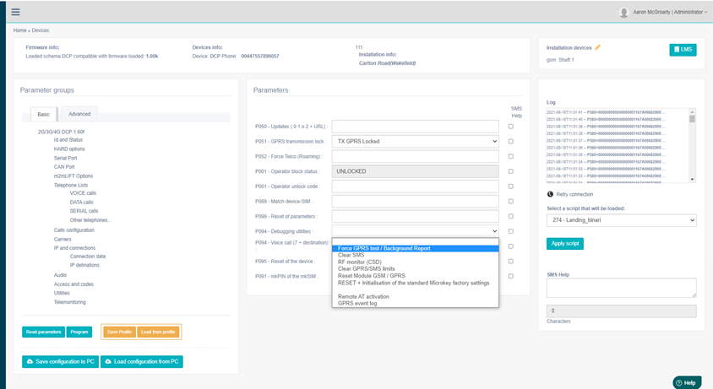Choose RESET + Initialisation factory settings option

(x=415, y=283)
